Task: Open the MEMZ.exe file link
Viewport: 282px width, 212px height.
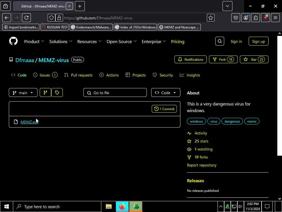Action: (x=29, y=122)
